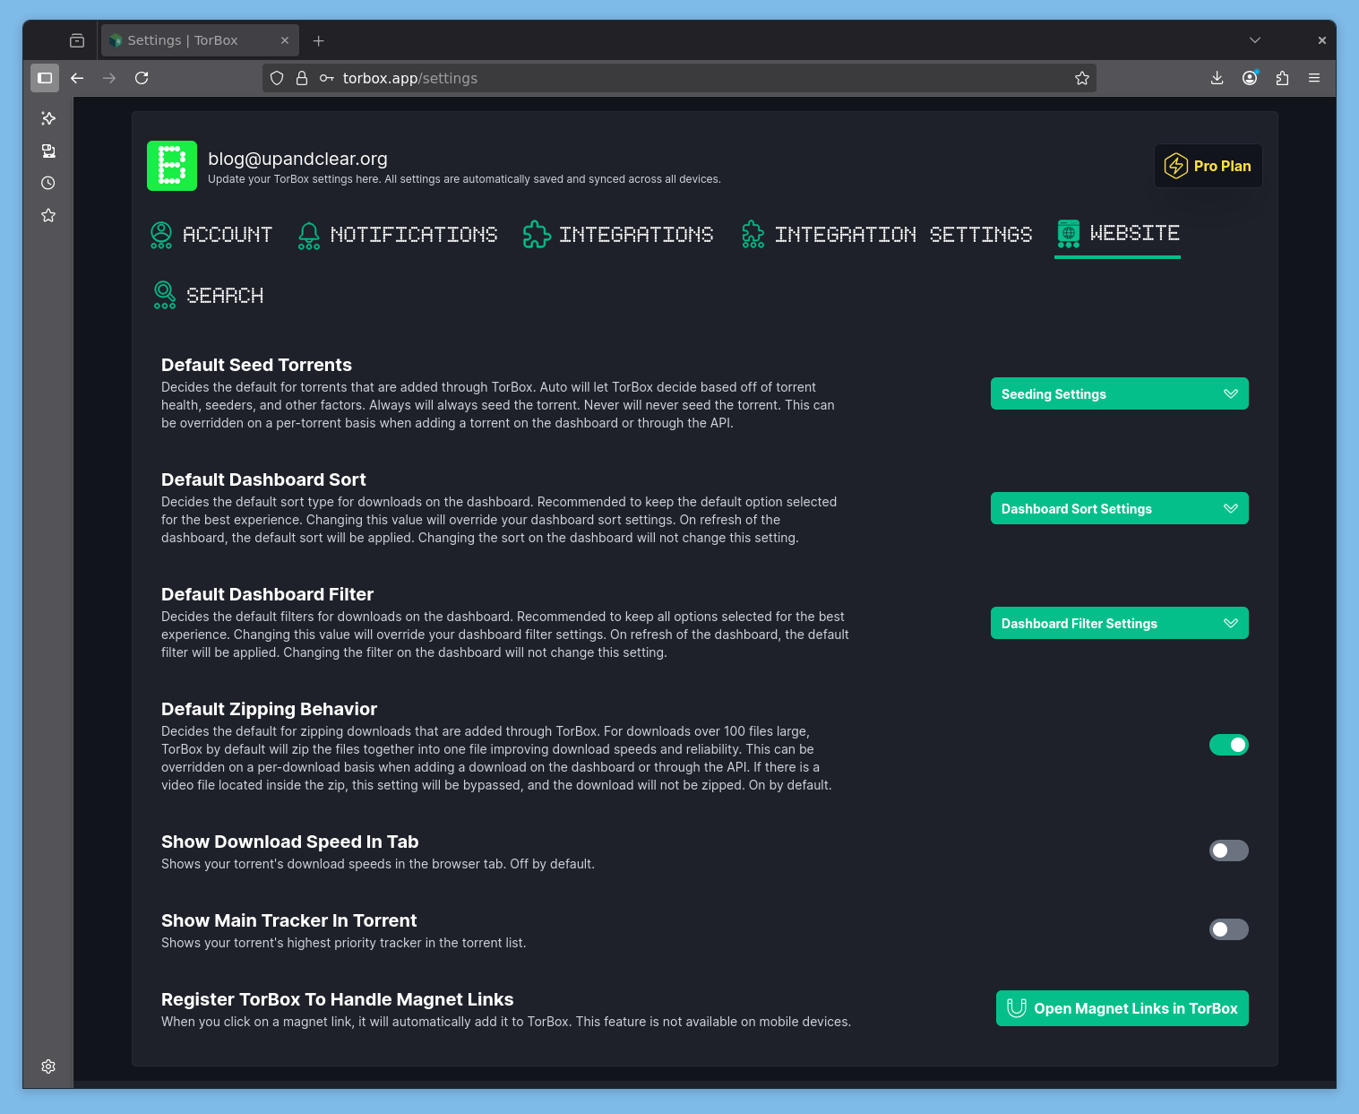1359x1114 pixels.
Task: Open a new browser tab
Action: tap(318, 40)
